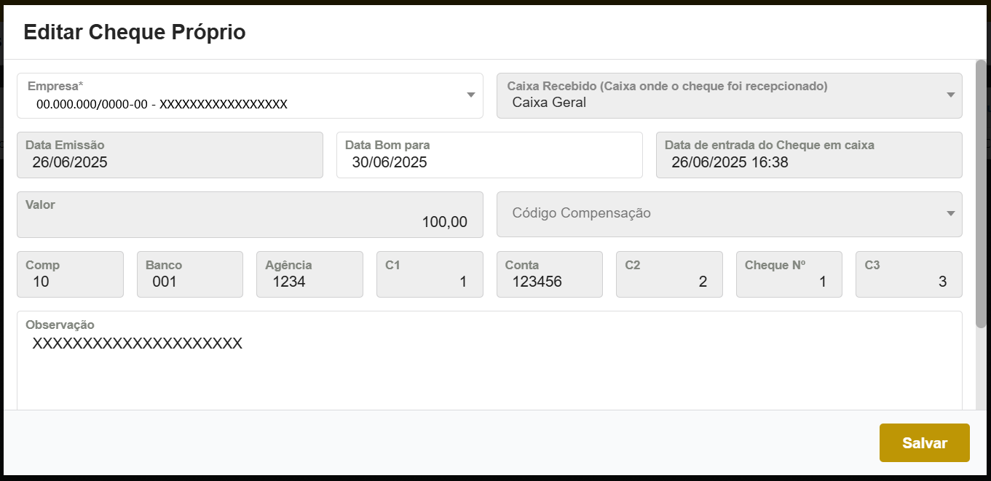This screenshot has width=991, height=481.
Task: Click the Conta field showing 123456
Action: (x=549, y=281)
